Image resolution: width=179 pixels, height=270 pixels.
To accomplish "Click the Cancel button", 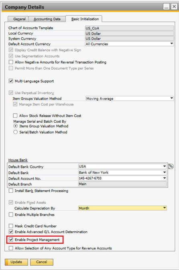I will pos(42,262).
